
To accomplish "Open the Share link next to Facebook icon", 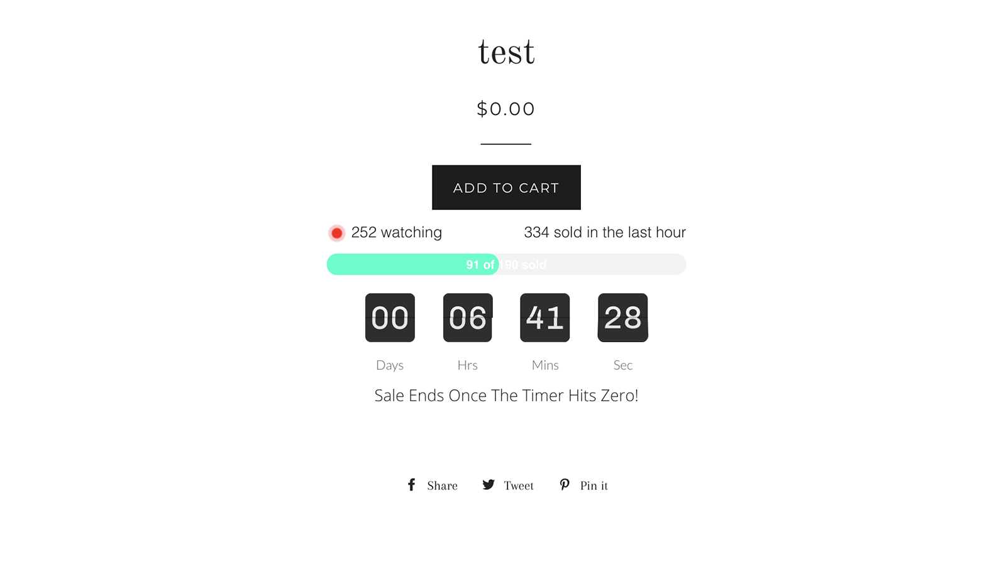I will 441,485.
